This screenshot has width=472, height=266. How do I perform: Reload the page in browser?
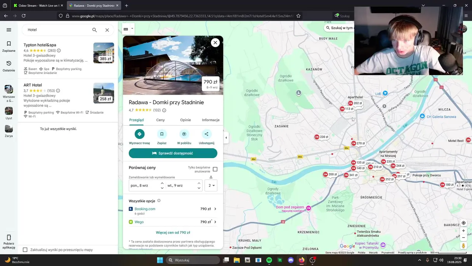24,16
